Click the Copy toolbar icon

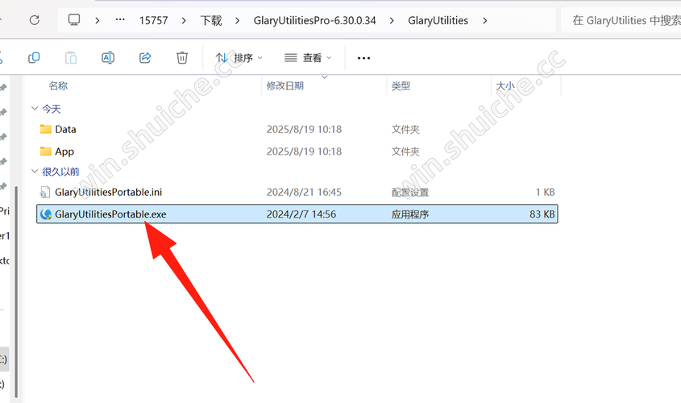pyautogui.click(x=34, y=58)
